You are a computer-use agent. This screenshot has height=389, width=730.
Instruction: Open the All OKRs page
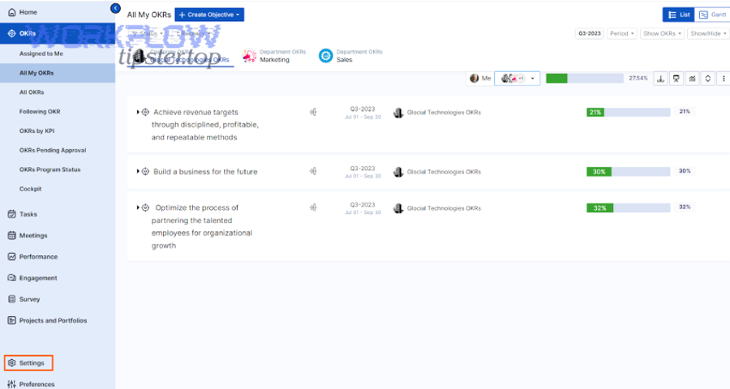[x=32, y=92]
